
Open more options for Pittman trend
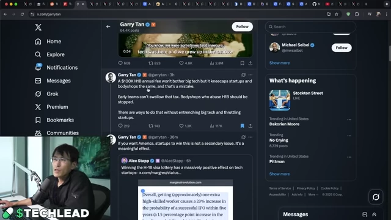(x=349, y=157)
